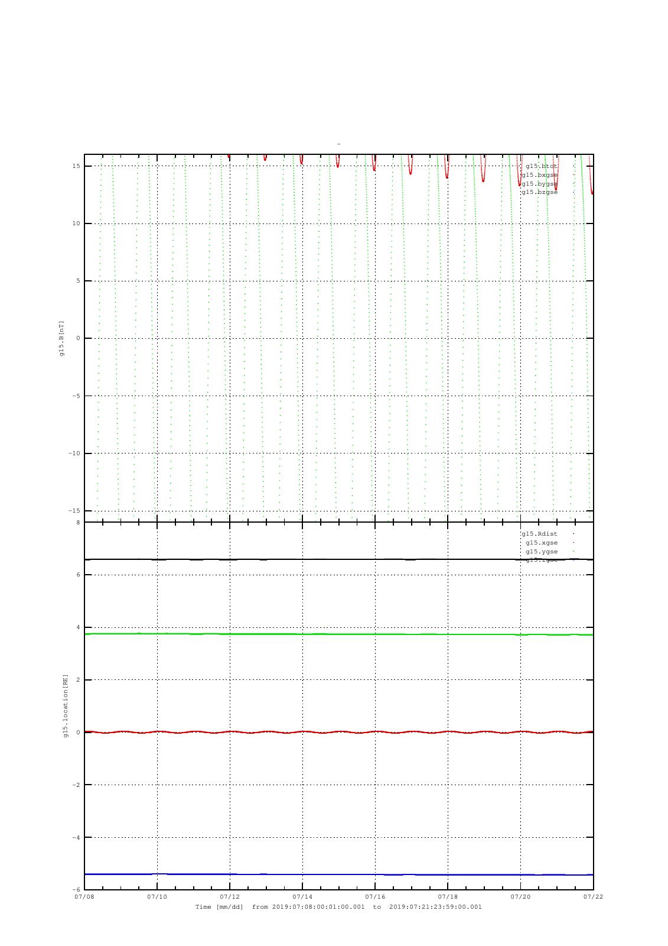Click the red xgse line near zero

338,732
